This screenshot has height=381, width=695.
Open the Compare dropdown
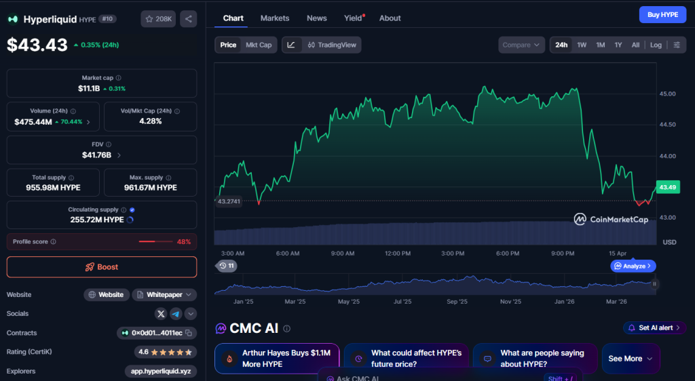pos(521,45)
